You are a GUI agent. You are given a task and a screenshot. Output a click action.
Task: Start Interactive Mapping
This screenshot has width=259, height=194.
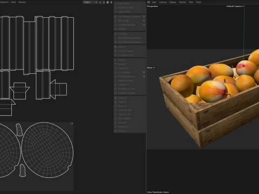pyautogui.click(x=129, y=38)
